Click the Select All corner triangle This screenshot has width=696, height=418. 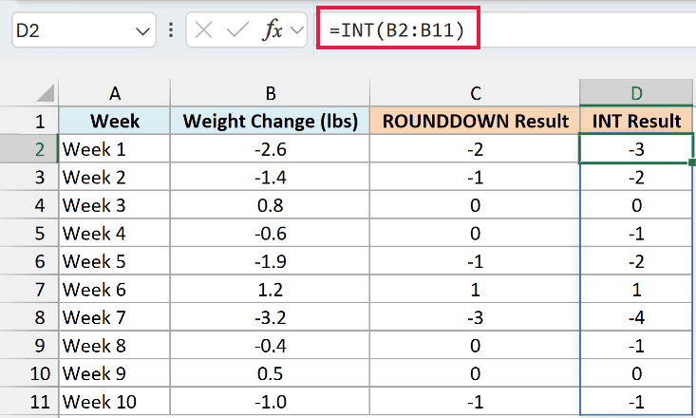(45, 93)
